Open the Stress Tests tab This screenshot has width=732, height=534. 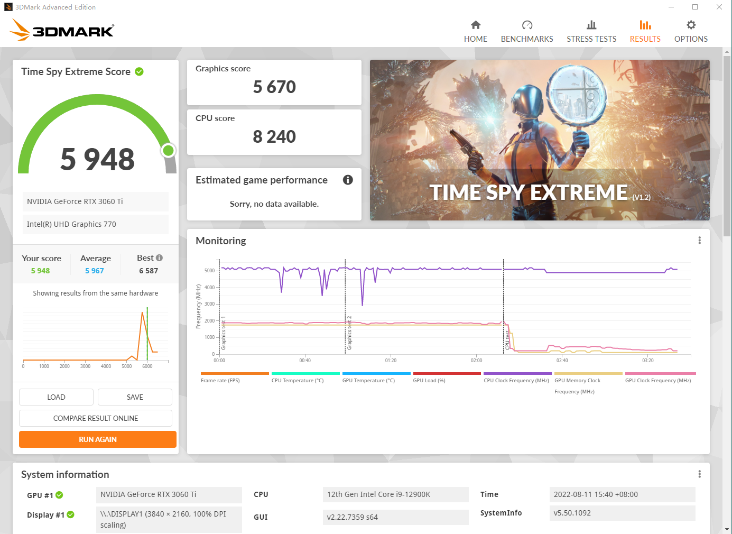(591, 24)
